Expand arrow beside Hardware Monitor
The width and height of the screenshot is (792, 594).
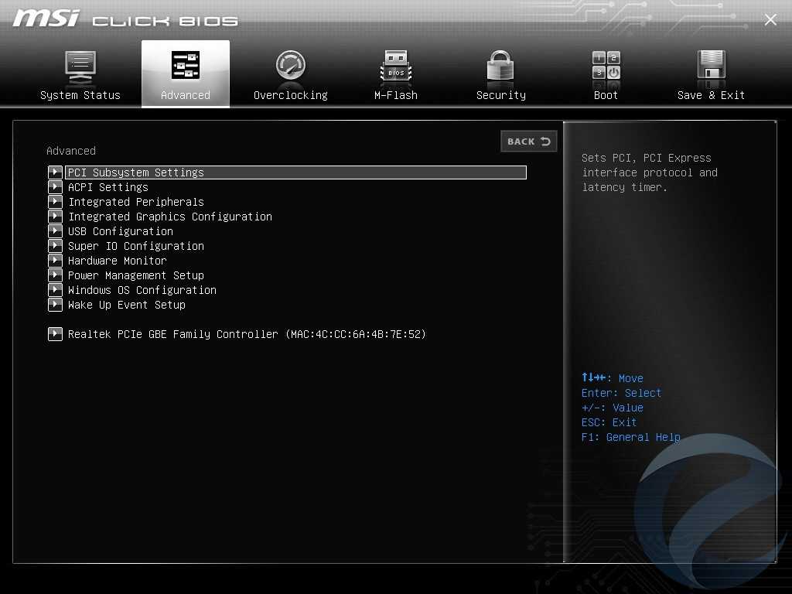55,261
